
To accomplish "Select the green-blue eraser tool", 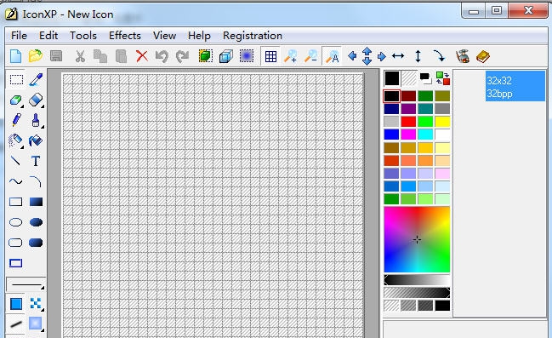I will [x=16, y=100].
